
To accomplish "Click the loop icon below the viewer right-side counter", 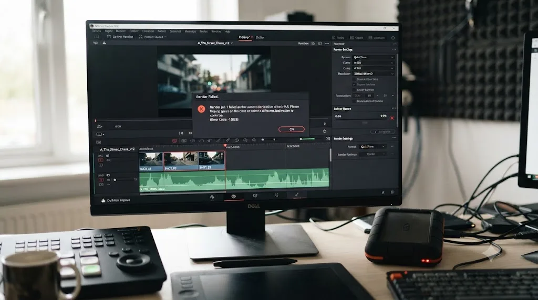I will click(325, 131).
